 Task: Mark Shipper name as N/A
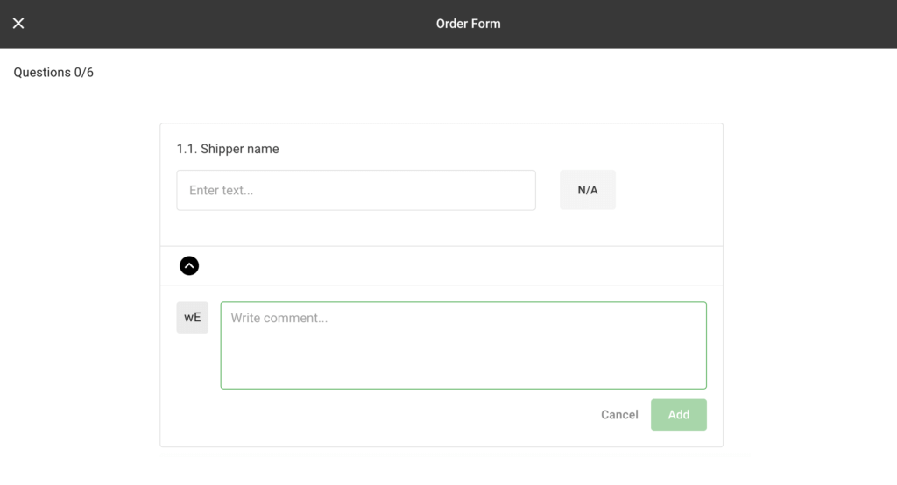tap(587, 190)
